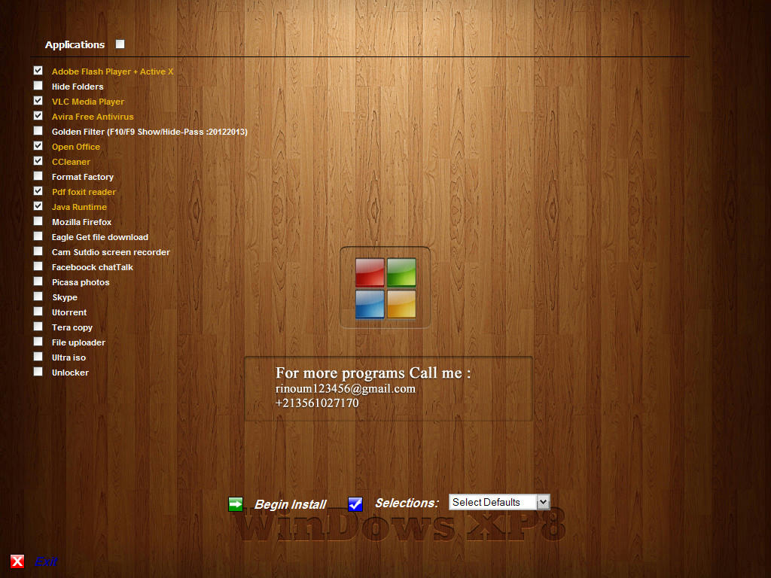
Task: Click the Ultra iso label text
Action: [69, 357]
